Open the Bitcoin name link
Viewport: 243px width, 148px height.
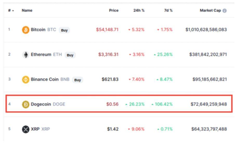[38, 30]
